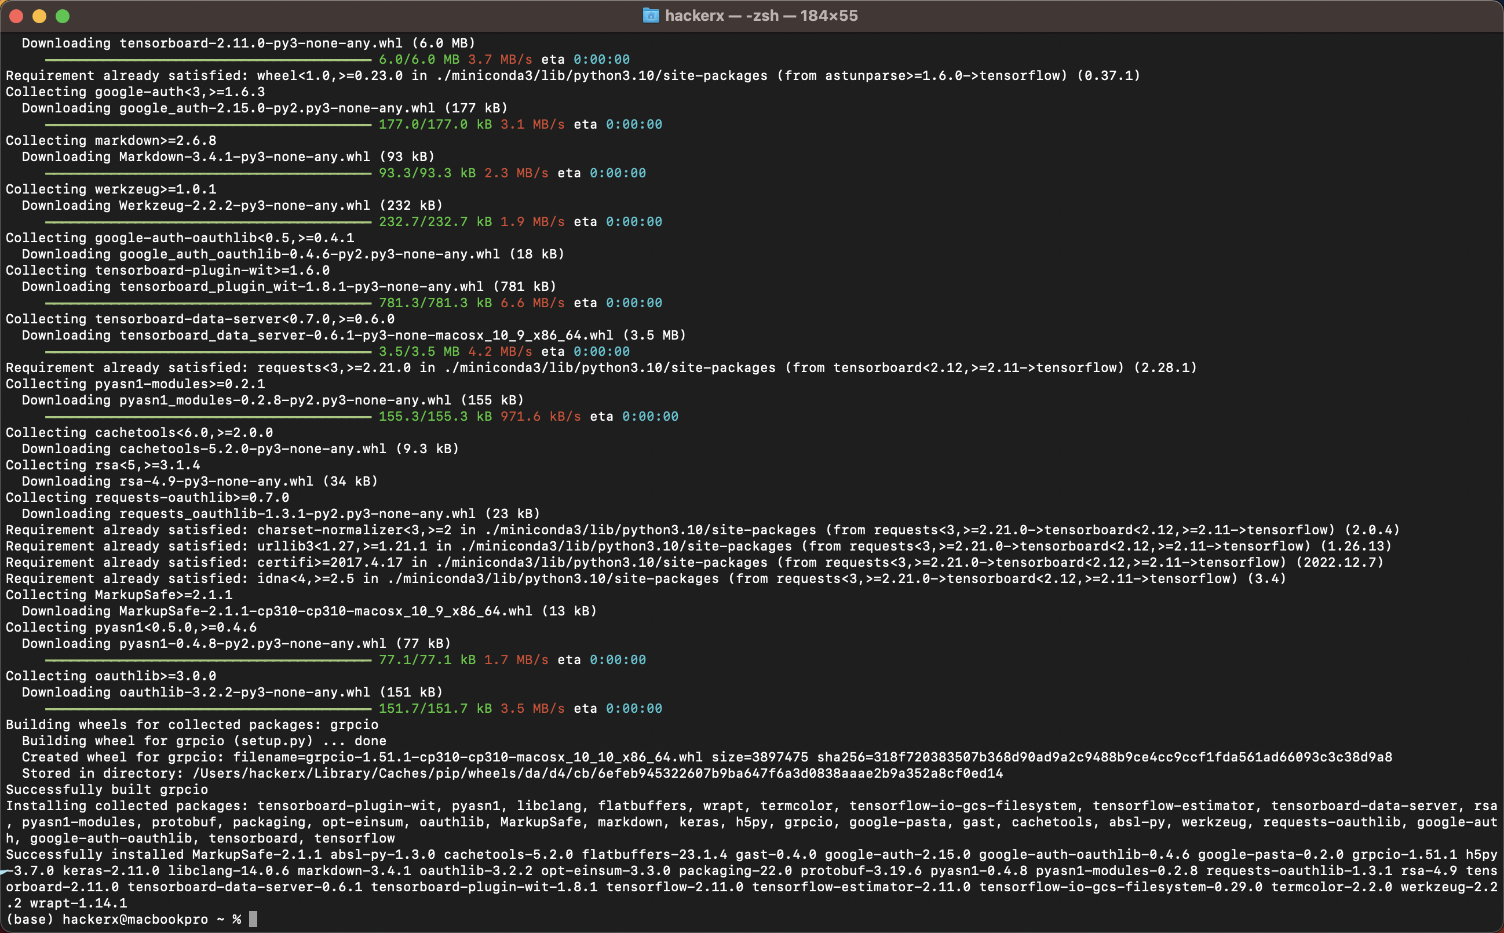Viewport: 1504px width, 933px height.
Task: Click the 'Successfully built grpcio' line
Action: coord(107,790)
